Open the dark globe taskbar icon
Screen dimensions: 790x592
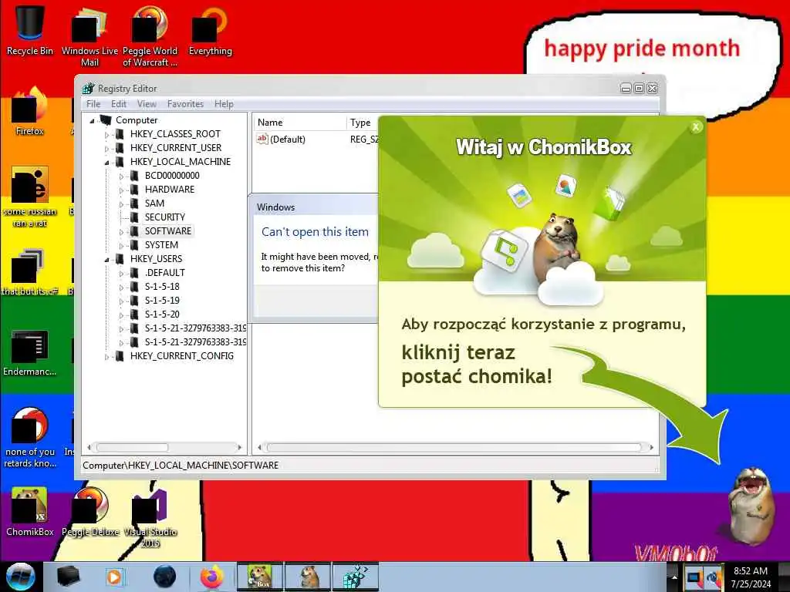(x=164, y=577)
